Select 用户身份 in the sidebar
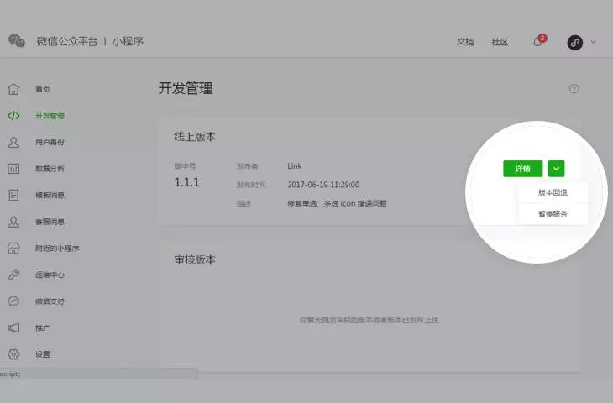Image resolution: width=613 pixels, height=403 pixels. pos(50,142)
